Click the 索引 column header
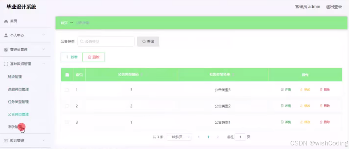Image resolution: width=349 pixels, height=149 pixels. click(79, 75)
